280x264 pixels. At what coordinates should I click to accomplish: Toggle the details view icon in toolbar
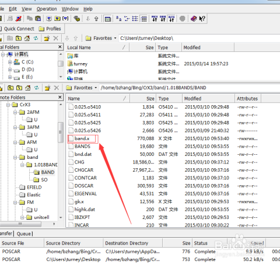tap(143, 19)
